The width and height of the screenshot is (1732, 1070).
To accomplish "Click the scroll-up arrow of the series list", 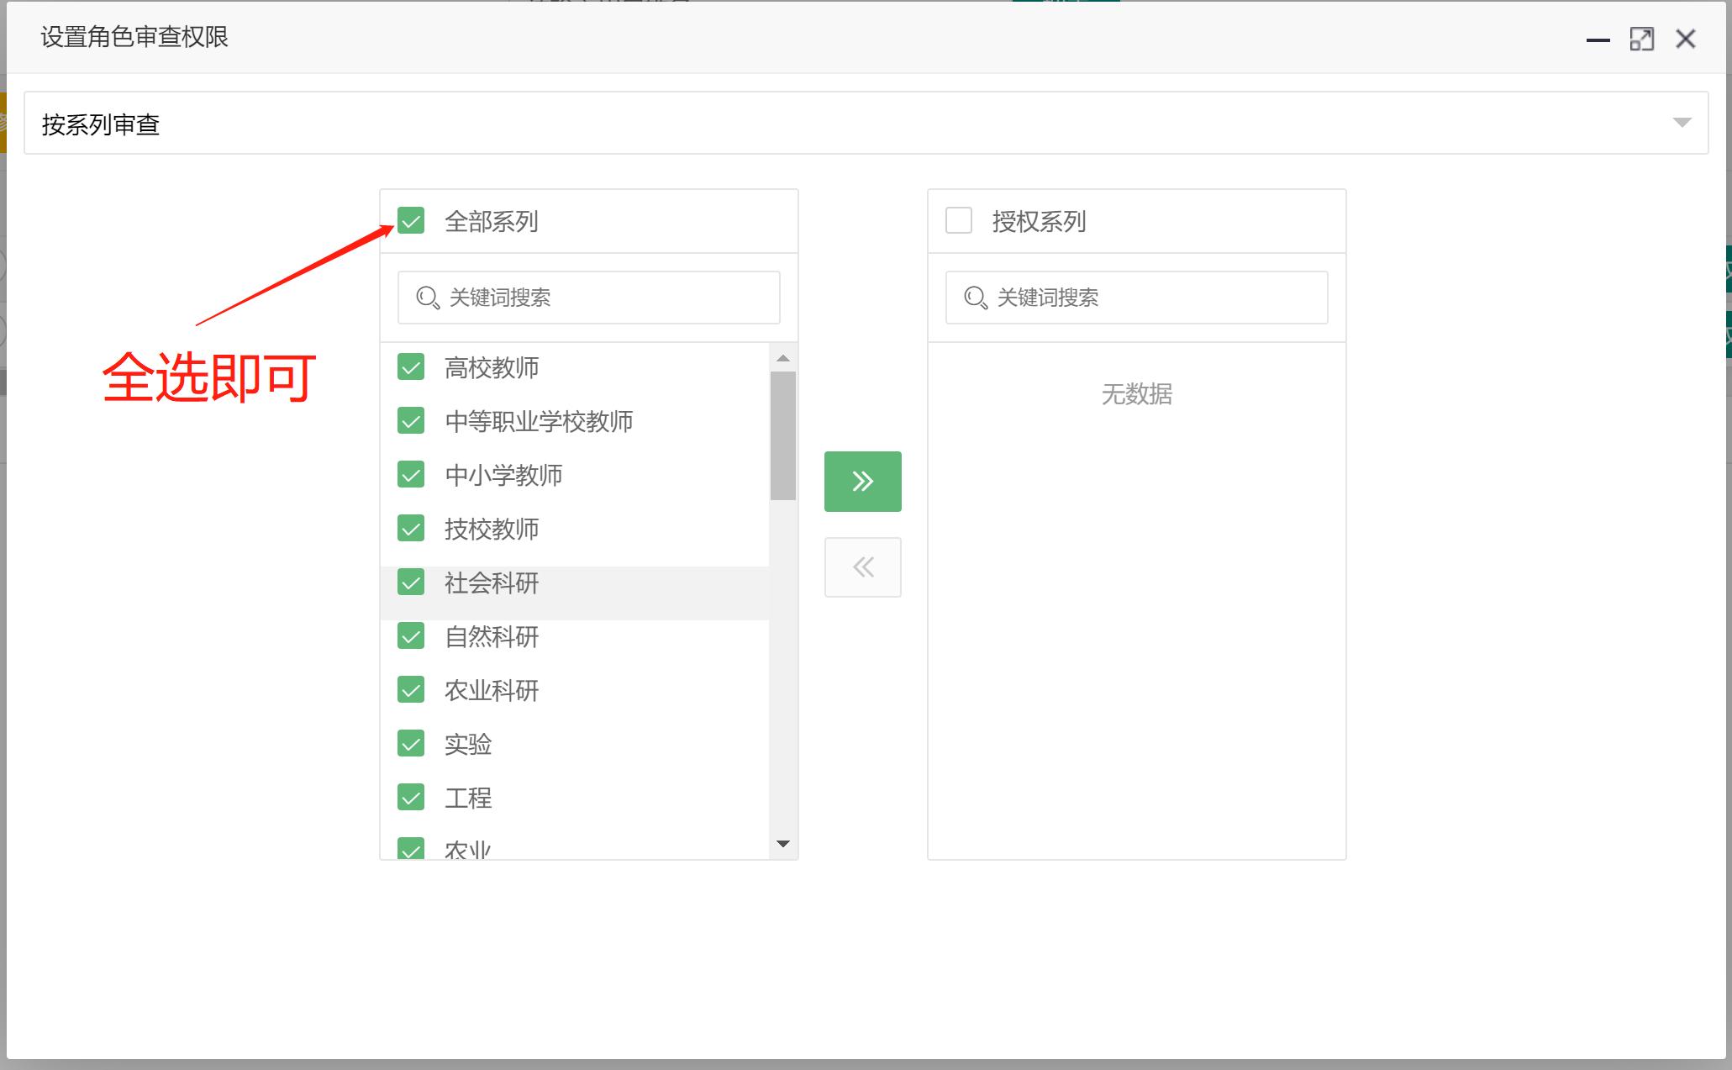I will (x=782, y=356).
